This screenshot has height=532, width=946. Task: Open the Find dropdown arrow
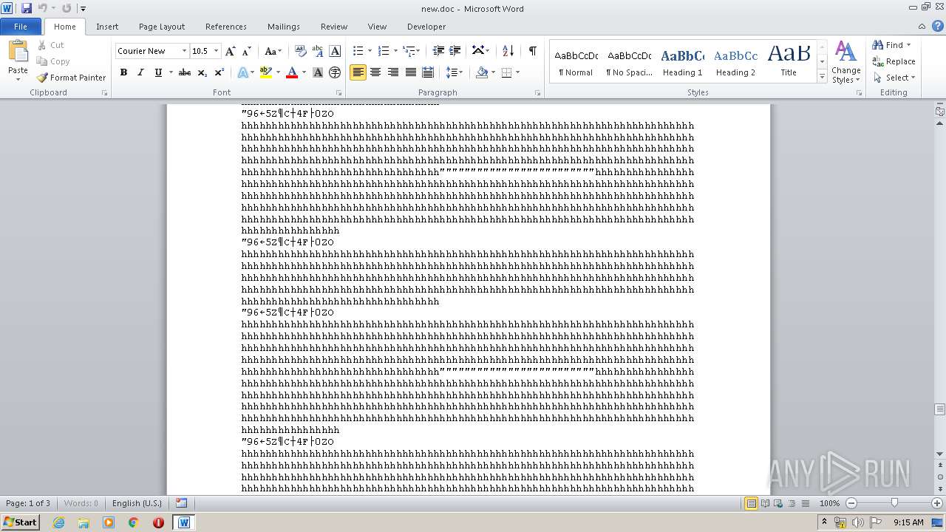coord(908,45)
